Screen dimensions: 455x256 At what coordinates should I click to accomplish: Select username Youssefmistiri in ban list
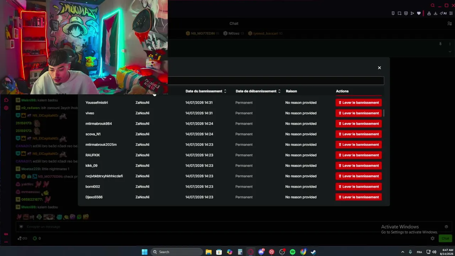tap(97, 102)
